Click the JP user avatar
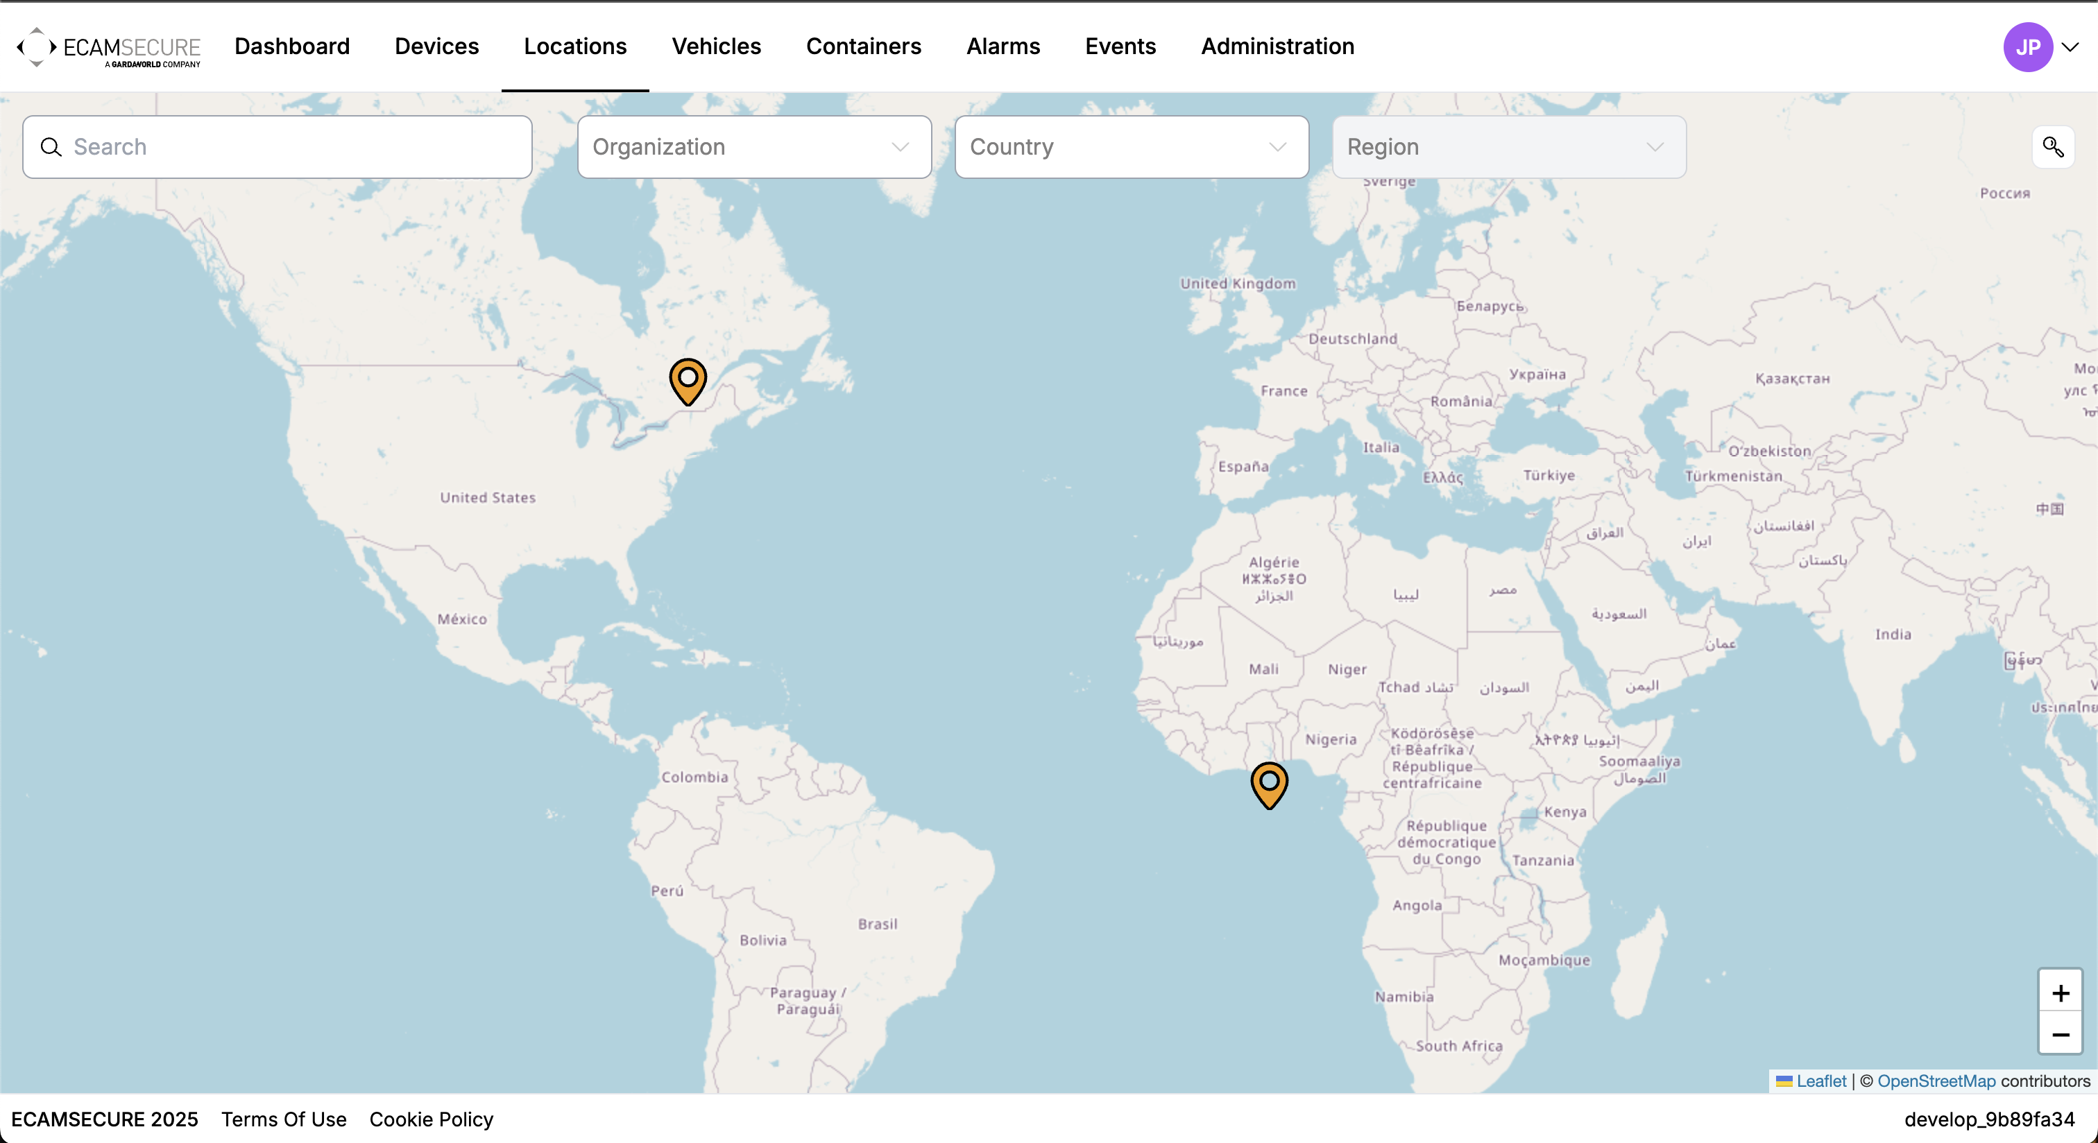This screenshot has width=2098, height=1143. point(2027,47)
